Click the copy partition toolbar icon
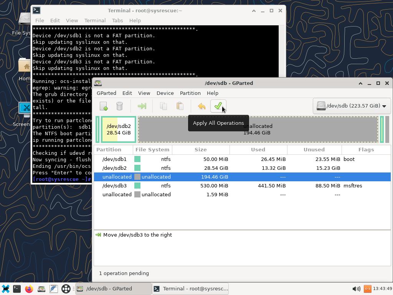393x295 pixels. 163,106
